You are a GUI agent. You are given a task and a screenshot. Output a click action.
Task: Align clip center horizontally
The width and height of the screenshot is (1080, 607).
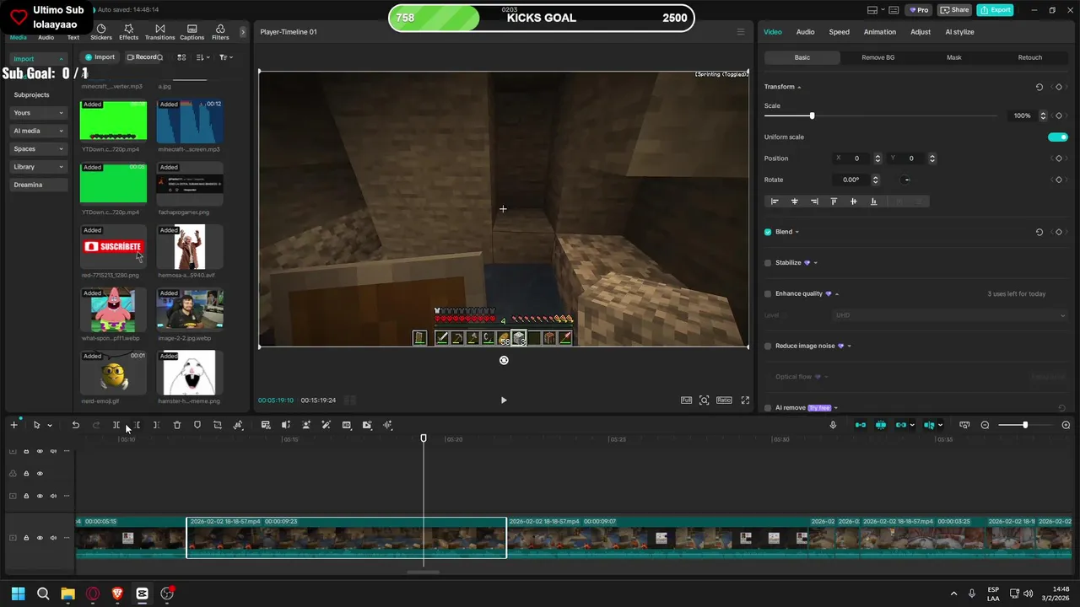(x=794, y=201)
